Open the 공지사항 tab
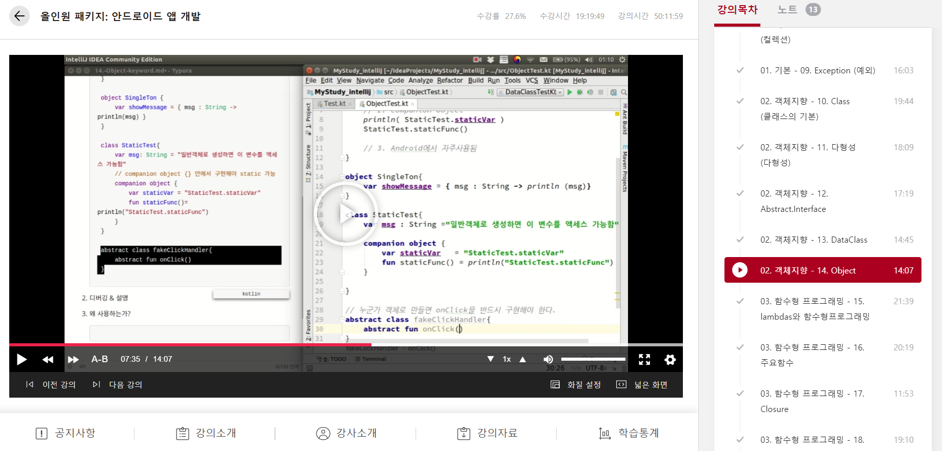 (x=66, y=433)
